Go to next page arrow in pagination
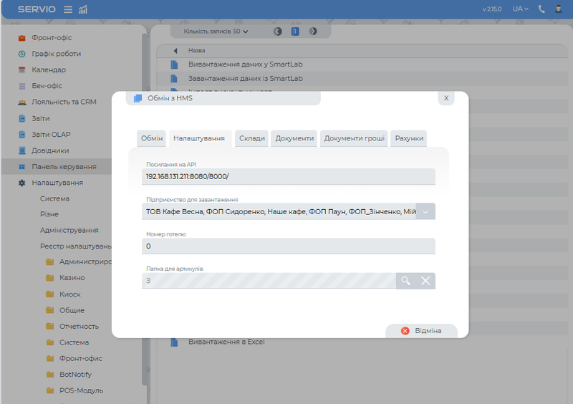Screen dimensions: 573x404 [x=313, y=32]
